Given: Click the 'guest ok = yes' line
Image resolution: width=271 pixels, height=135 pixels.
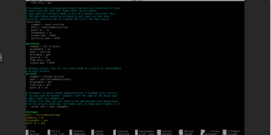Looking at the screenshot, I should 35,123.
